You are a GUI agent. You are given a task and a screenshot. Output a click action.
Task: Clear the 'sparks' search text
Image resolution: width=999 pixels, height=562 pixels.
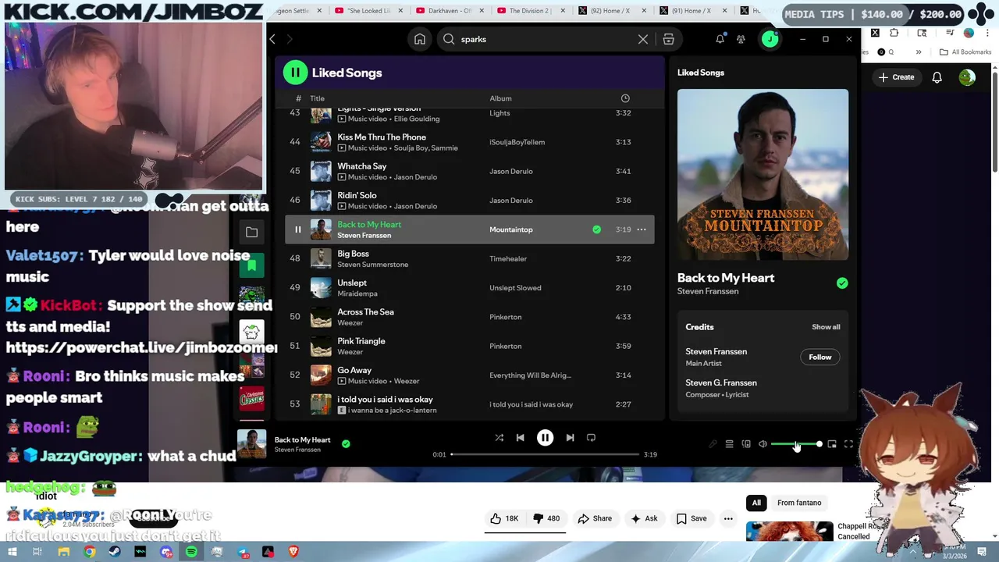point(642,39)
